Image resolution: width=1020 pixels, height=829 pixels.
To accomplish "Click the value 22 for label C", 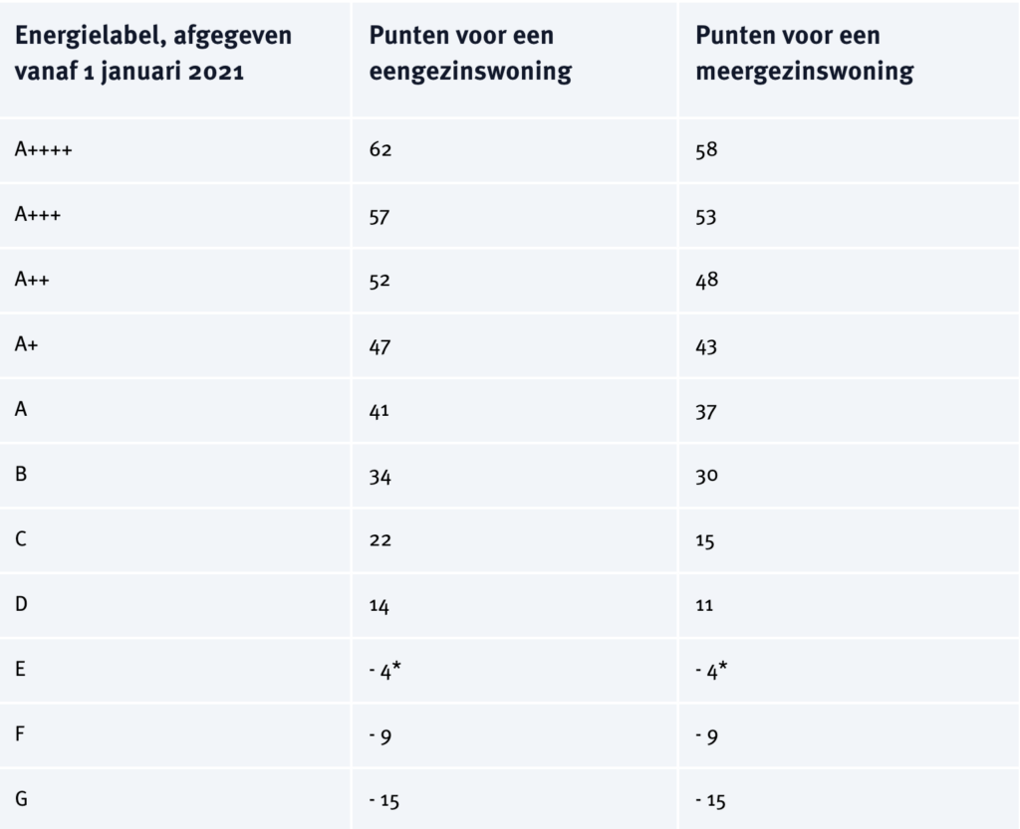I will (382, 541).
